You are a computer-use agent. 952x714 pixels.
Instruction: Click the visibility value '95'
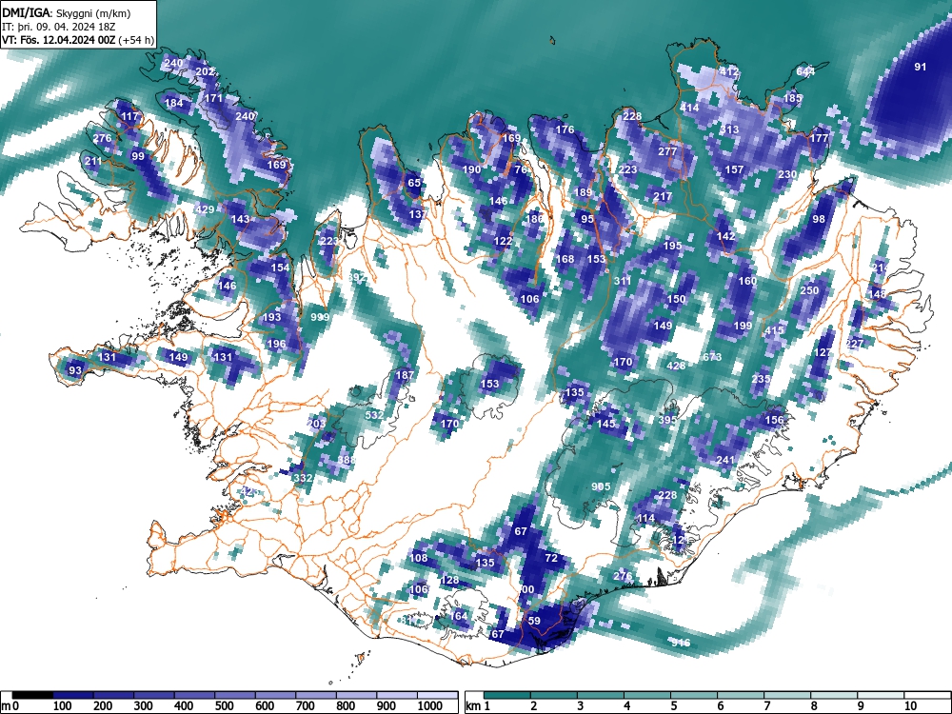tap(587, 219)
